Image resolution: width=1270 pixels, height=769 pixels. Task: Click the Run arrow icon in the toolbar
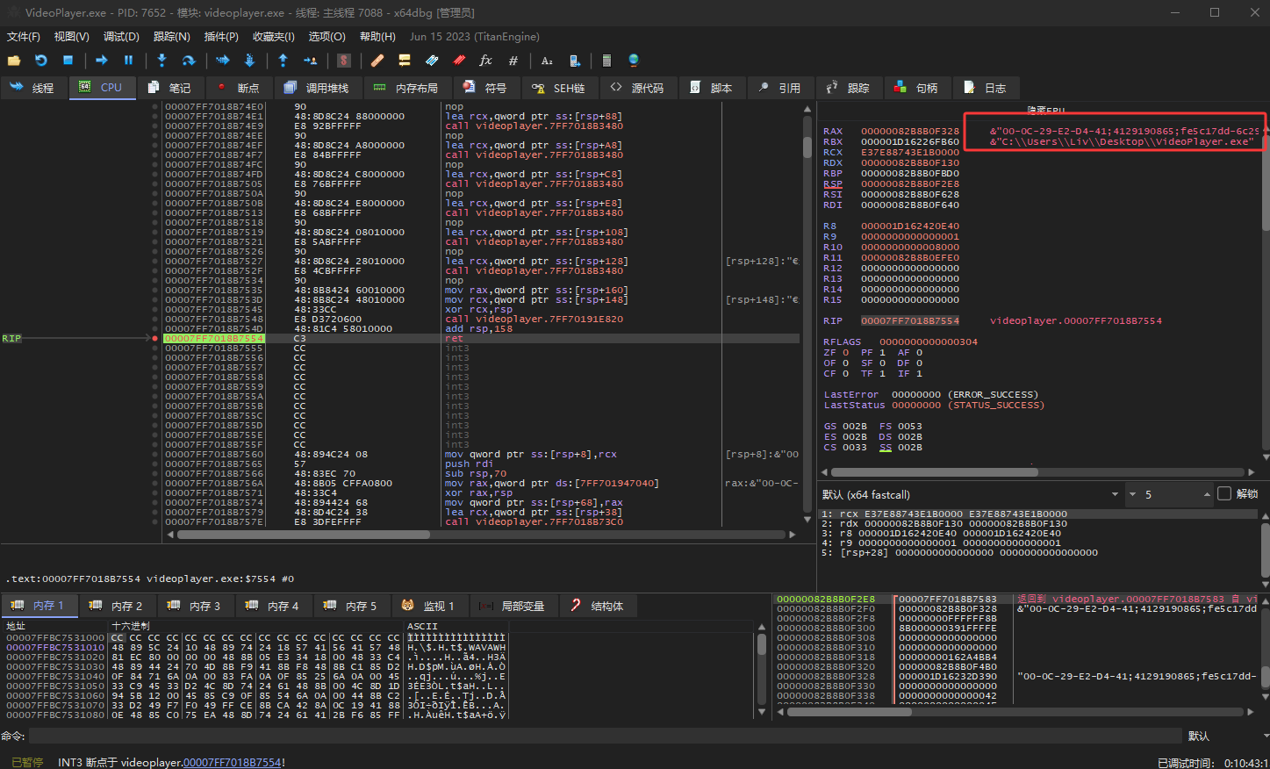[102, 61]
